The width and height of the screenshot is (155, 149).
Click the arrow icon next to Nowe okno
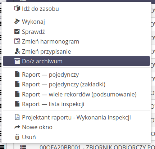click(x=17, y=127)
